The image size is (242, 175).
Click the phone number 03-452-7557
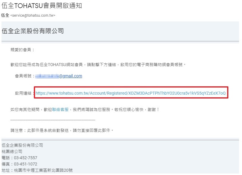click(x=26, y=158)
